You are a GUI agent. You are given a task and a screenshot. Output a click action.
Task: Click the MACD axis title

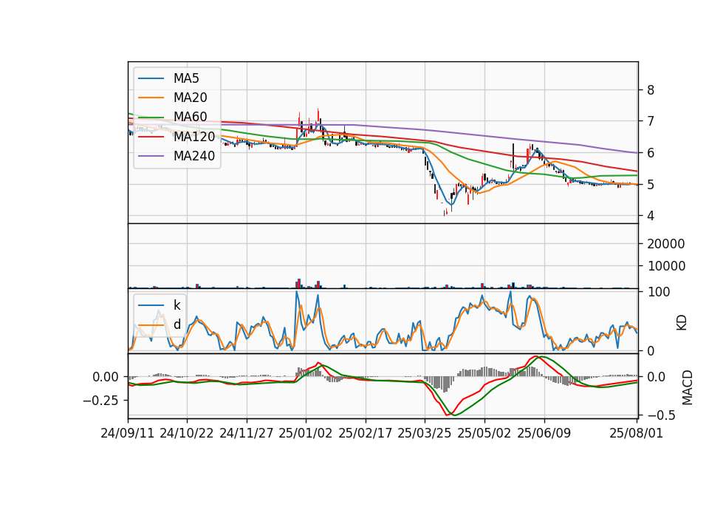click(688, 387)
